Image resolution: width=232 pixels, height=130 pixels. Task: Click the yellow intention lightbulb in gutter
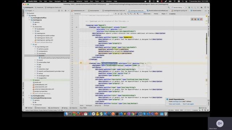point(81,63)
